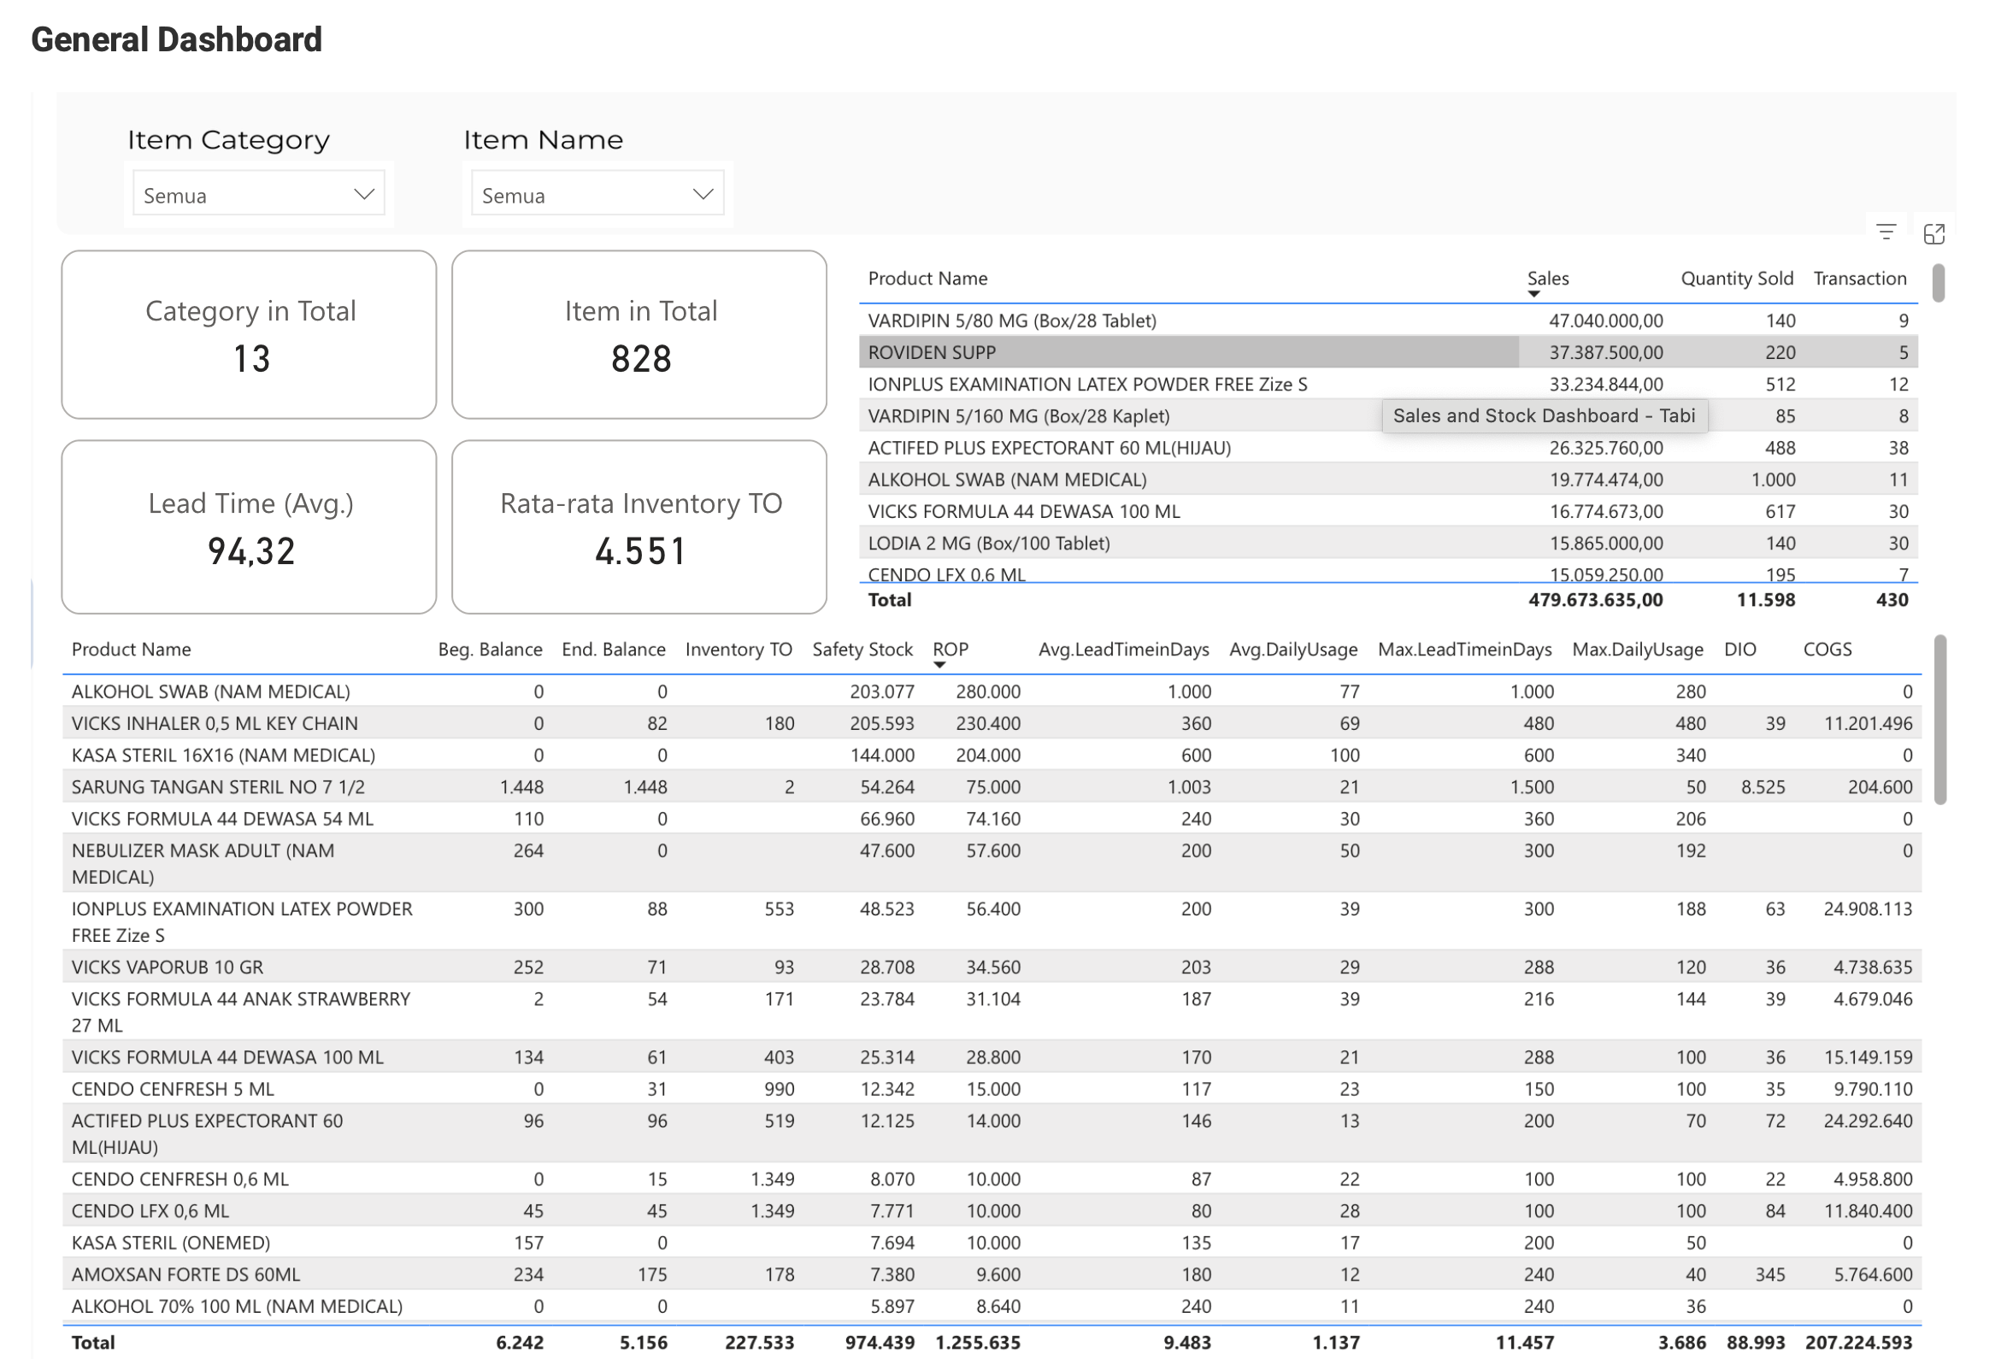Click the Safety Stock column header

861,649
